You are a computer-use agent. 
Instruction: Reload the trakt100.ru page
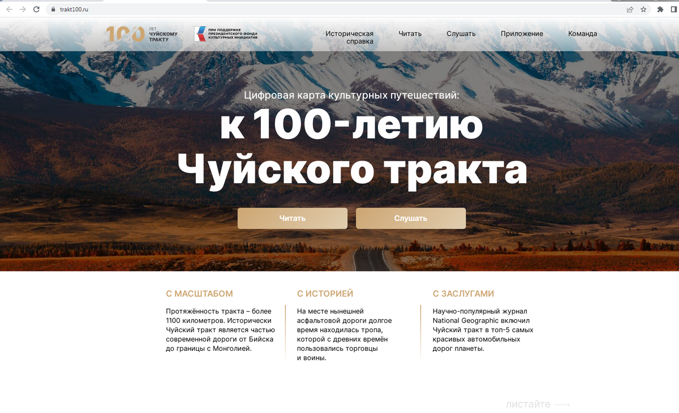coord(35,9)
